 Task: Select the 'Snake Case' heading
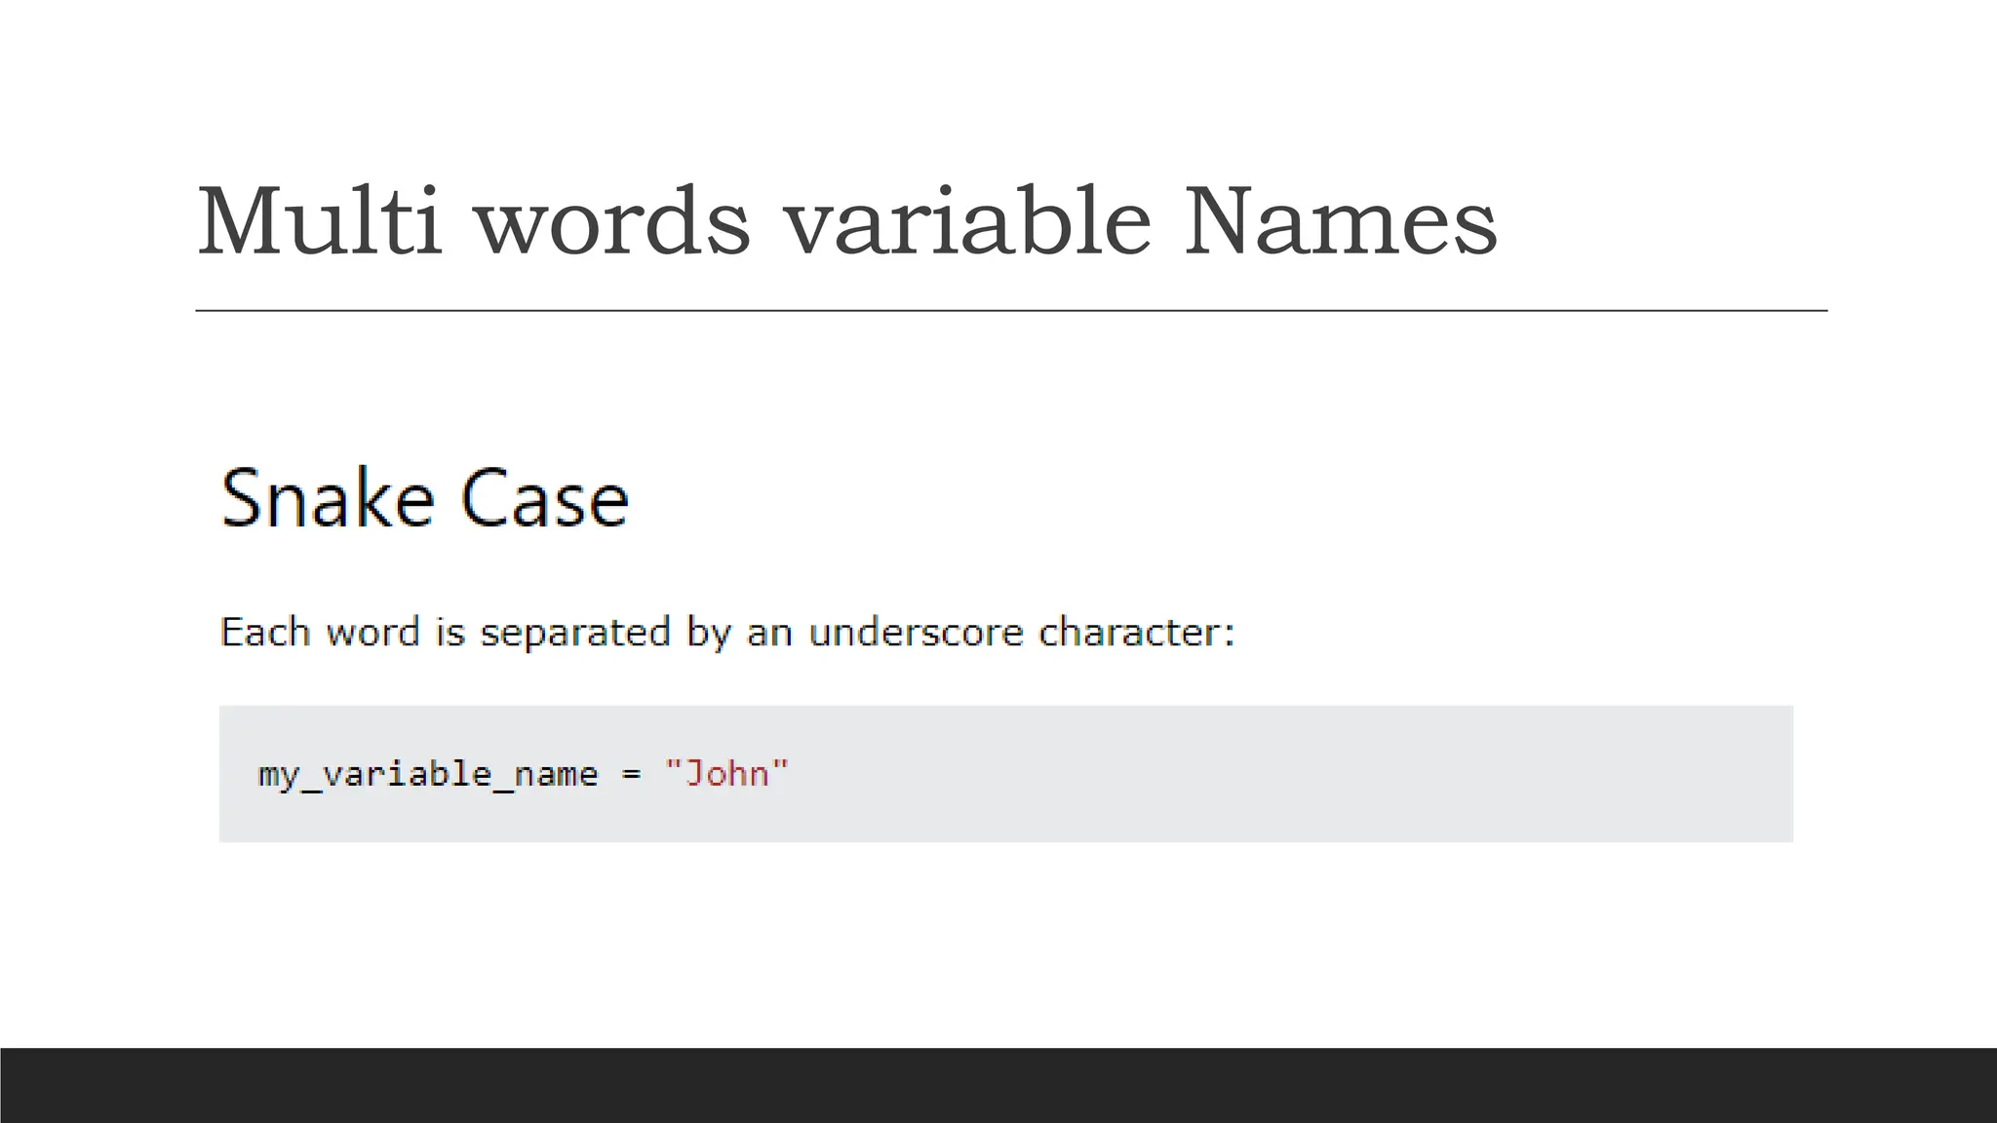click(425, 498)
